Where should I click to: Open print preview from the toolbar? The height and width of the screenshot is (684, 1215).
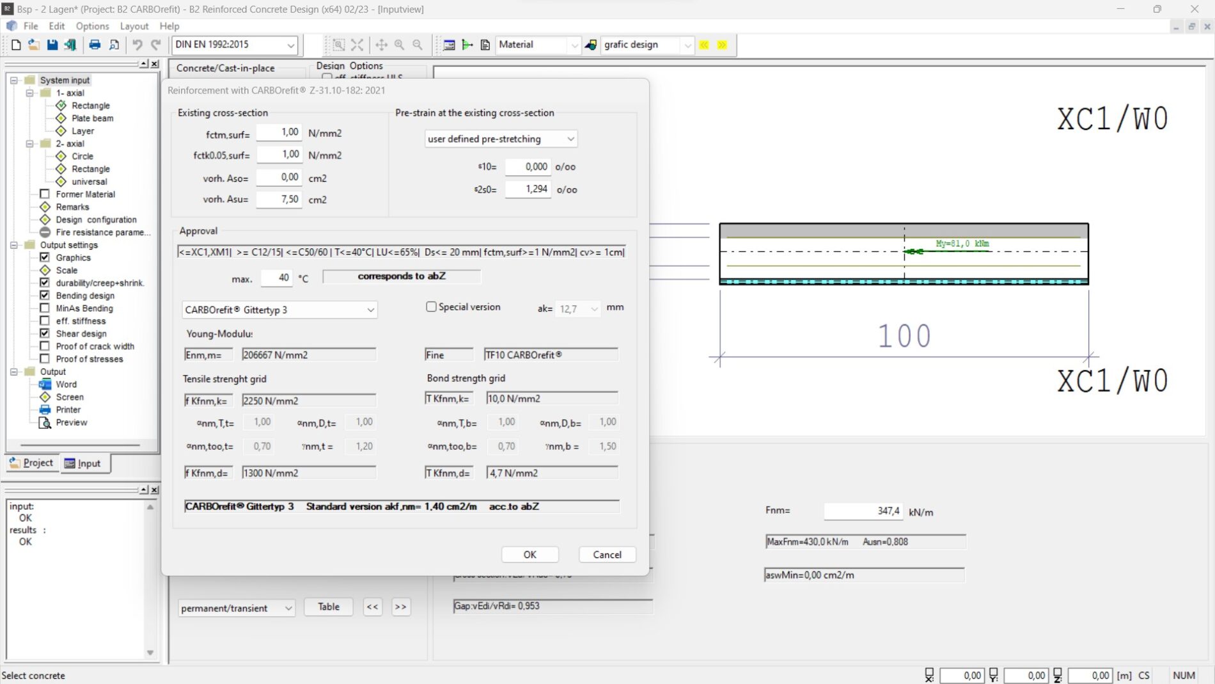click(114, 45)
